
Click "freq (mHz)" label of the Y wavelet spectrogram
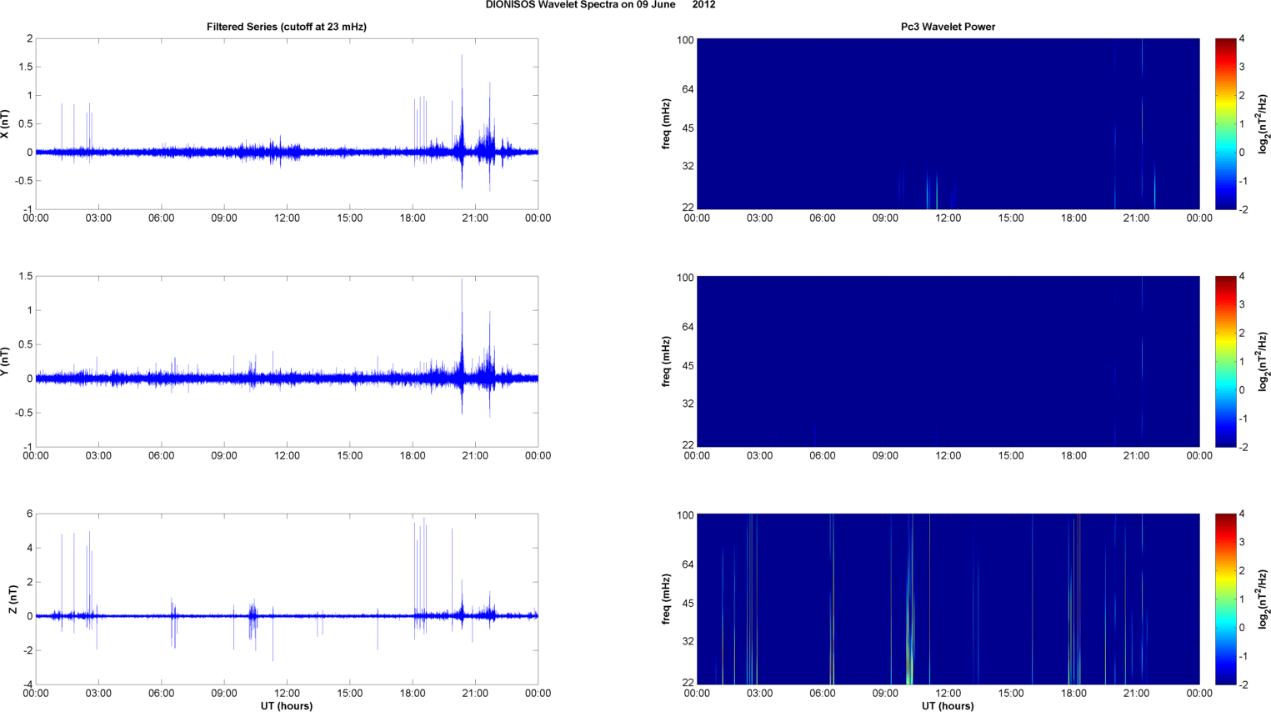click(x=667, y=362)
